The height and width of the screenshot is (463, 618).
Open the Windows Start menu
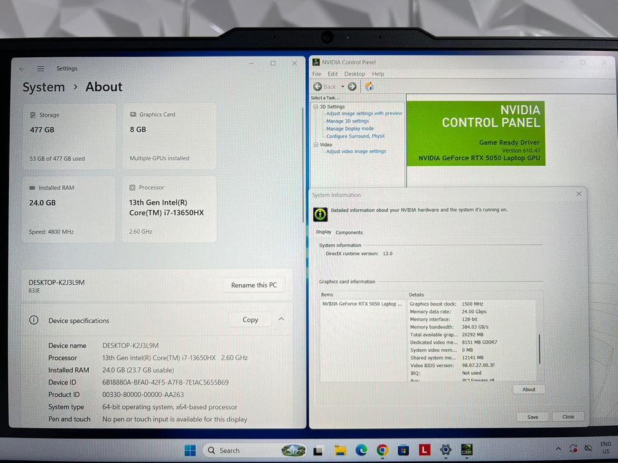pos(190,450)
